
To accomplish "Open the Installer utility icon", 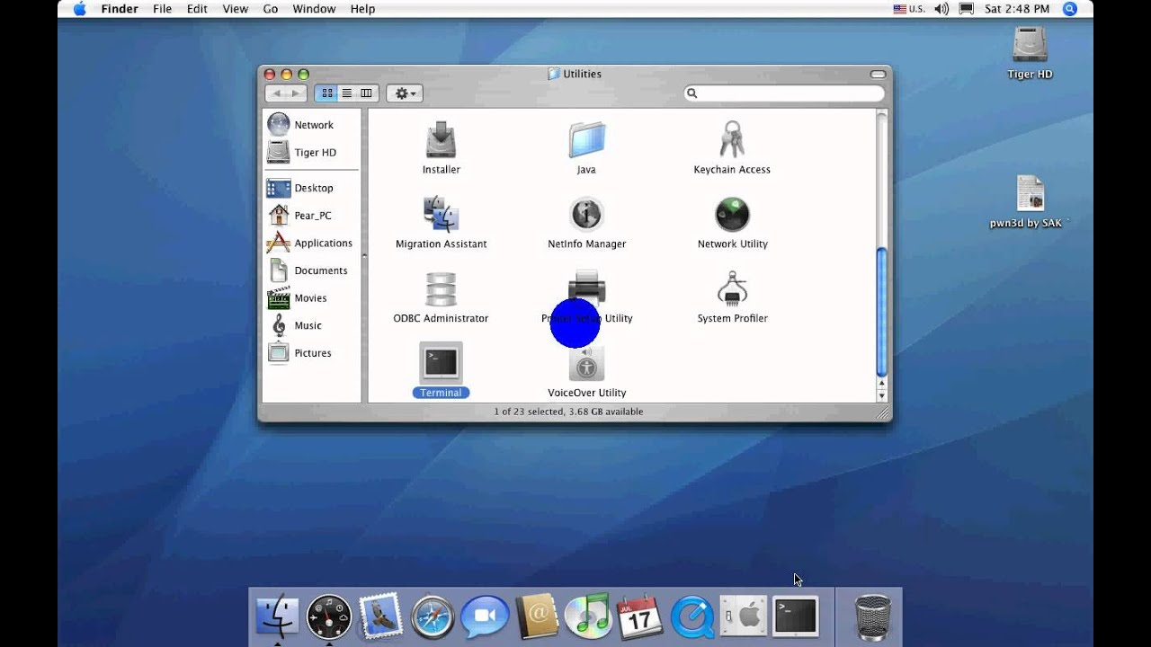I will tap(441, 140).
